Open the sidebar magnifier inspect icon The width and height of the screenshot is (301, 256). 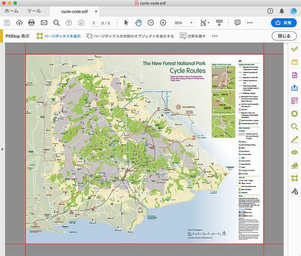click(295, 127)
